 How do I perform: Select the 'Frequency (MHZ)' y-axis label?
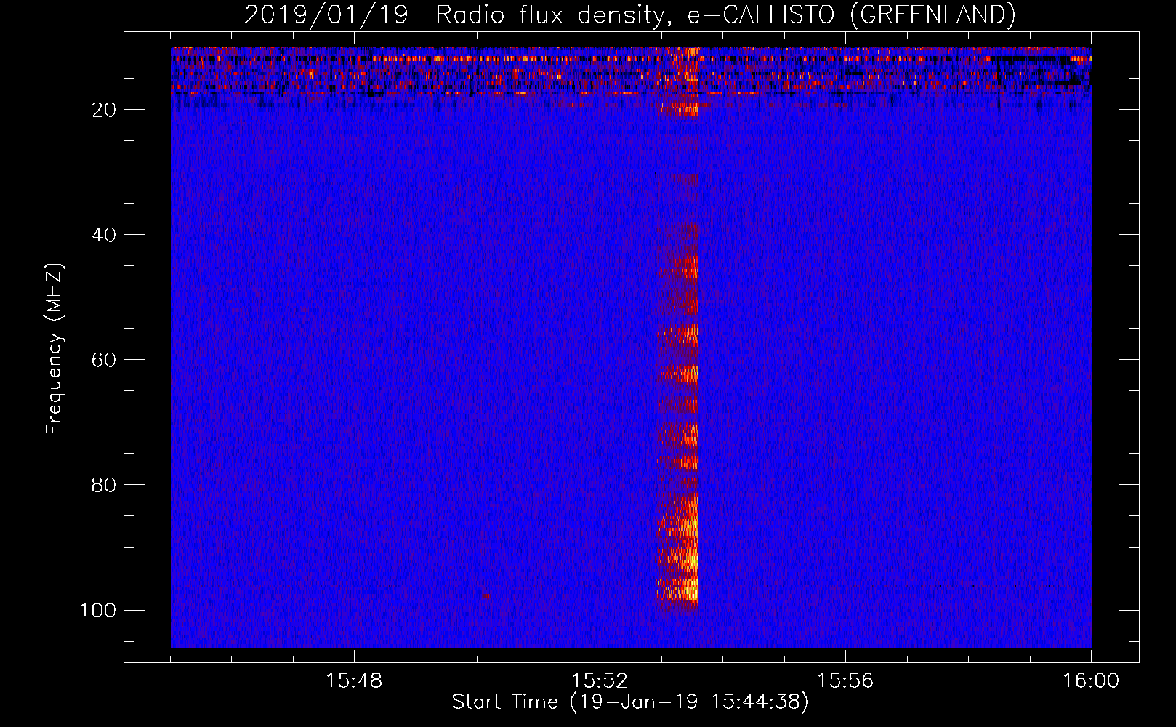pos(55,349)
